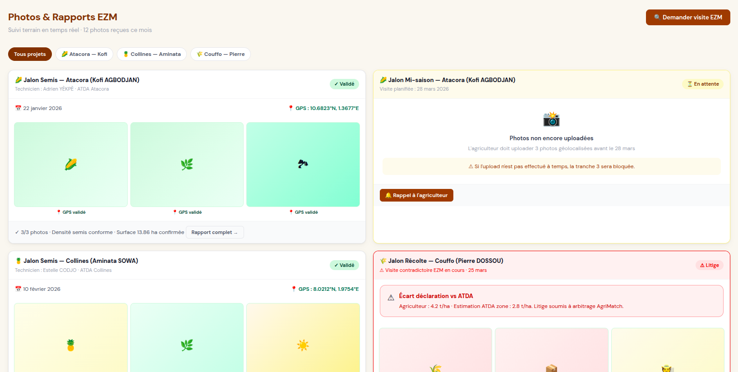Click the warning triangle icon beside Écart déclaration
The width and height of the screenshot is (738, 372).
[x=391, y=298]
